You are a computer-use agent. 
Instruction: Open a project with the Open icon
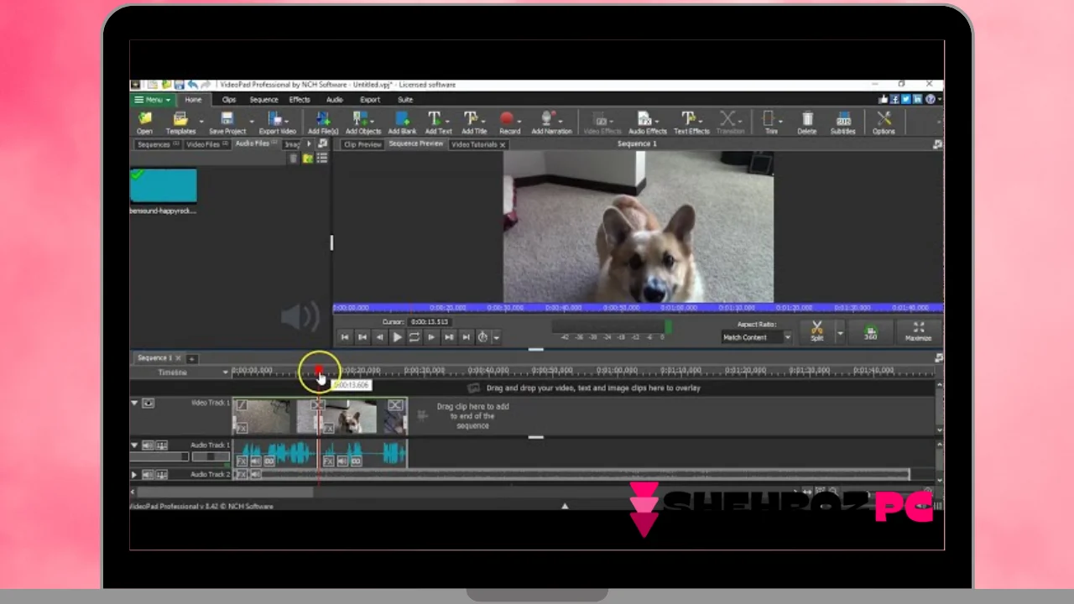point(145,122)
